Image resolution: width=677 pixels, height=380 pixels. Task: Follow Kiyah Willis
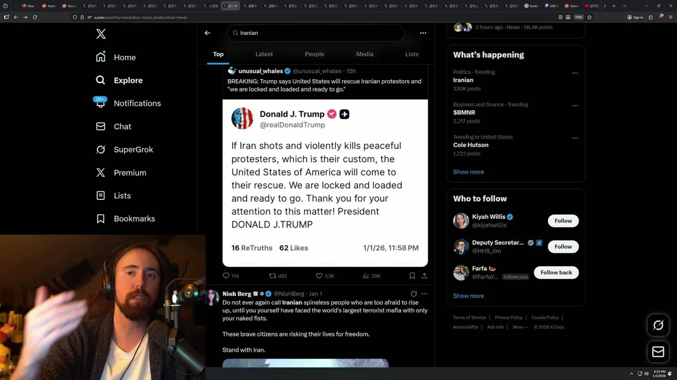pos(563,221)
